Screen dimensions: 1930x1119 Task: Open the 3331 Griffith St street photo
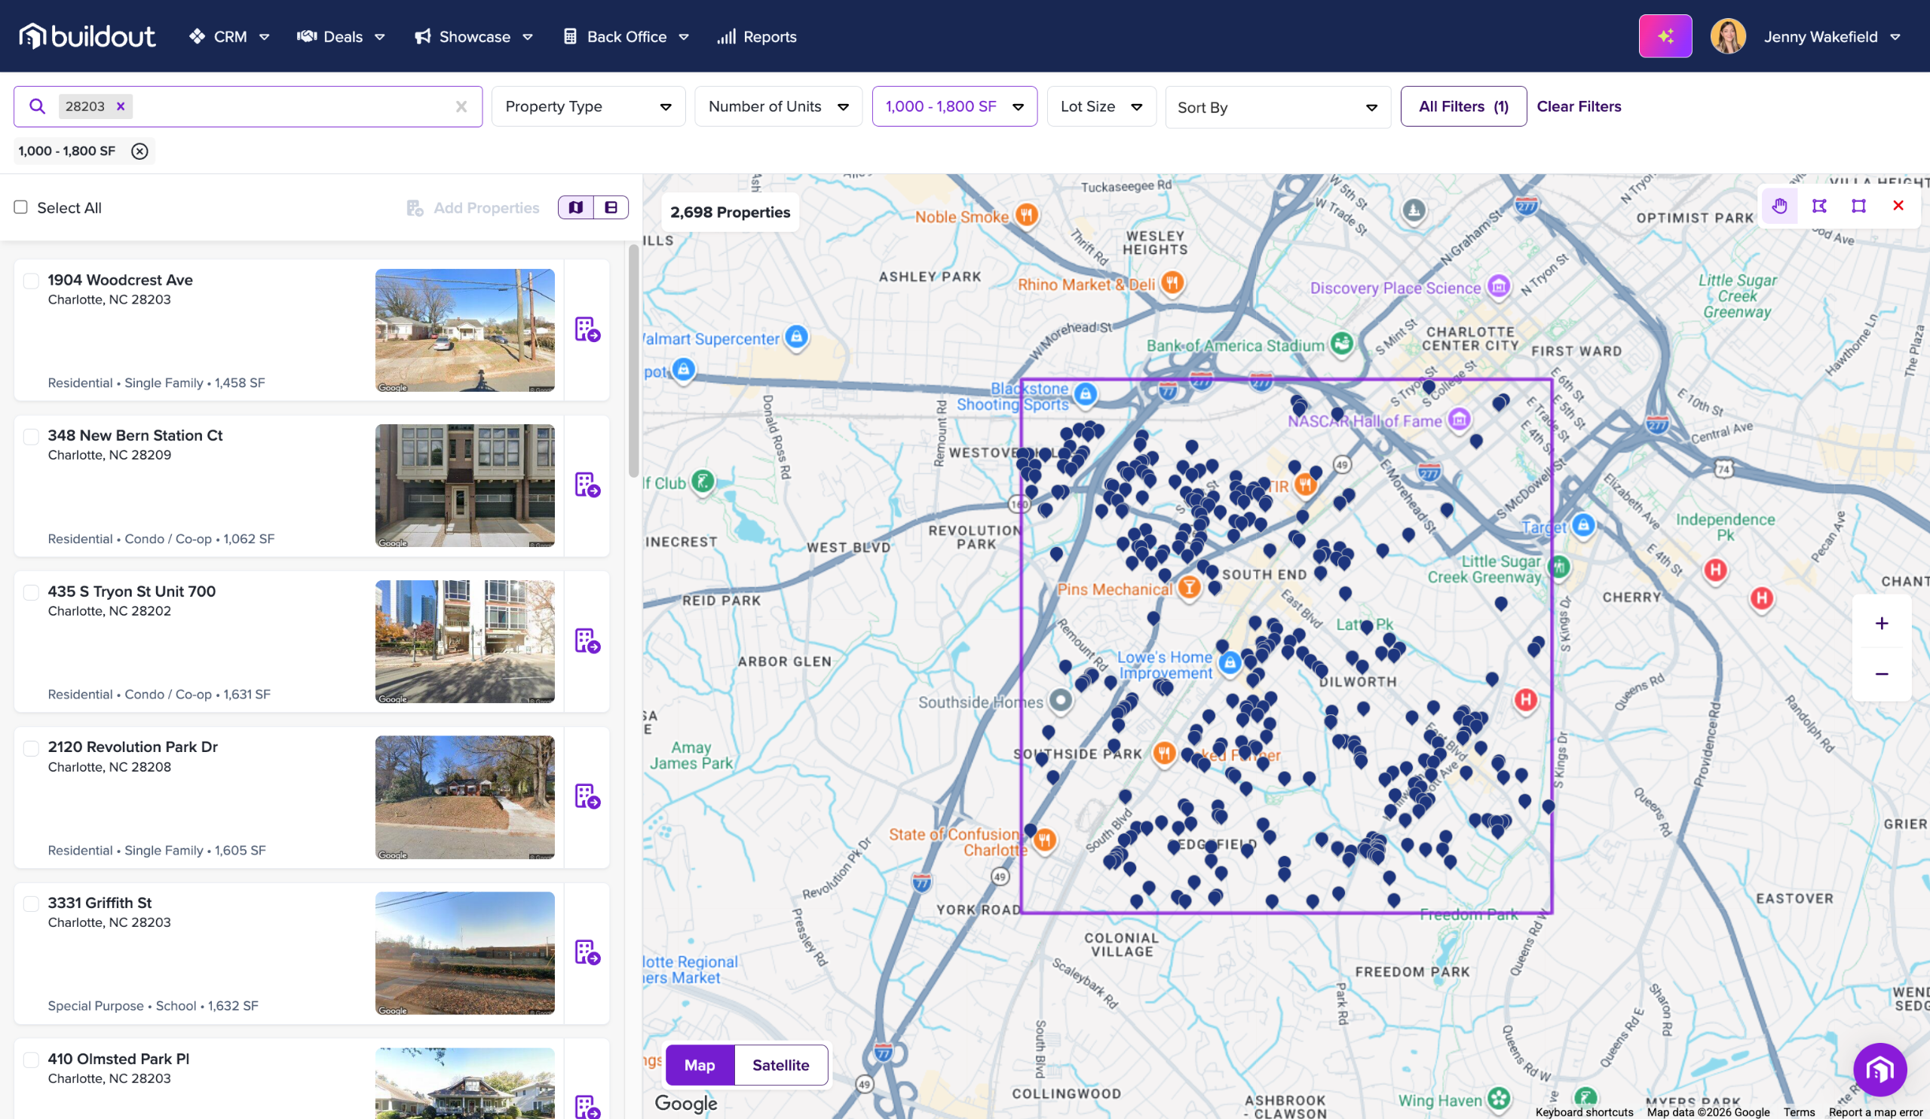pyautogui.click(x=465, y=953)
